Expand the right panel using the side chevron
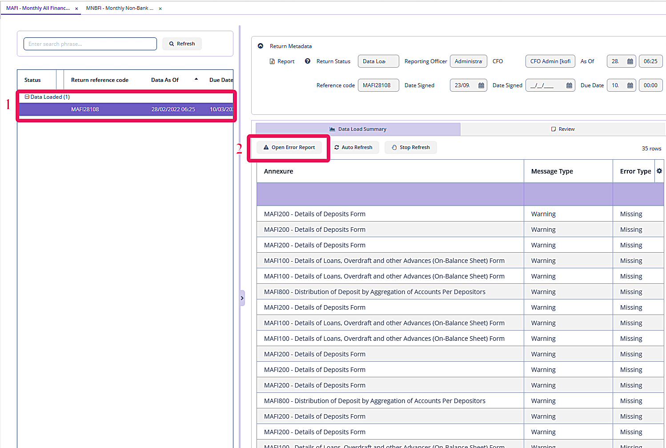Image resolution: width=666 pixels, height=448 pixels. point(242,298)
